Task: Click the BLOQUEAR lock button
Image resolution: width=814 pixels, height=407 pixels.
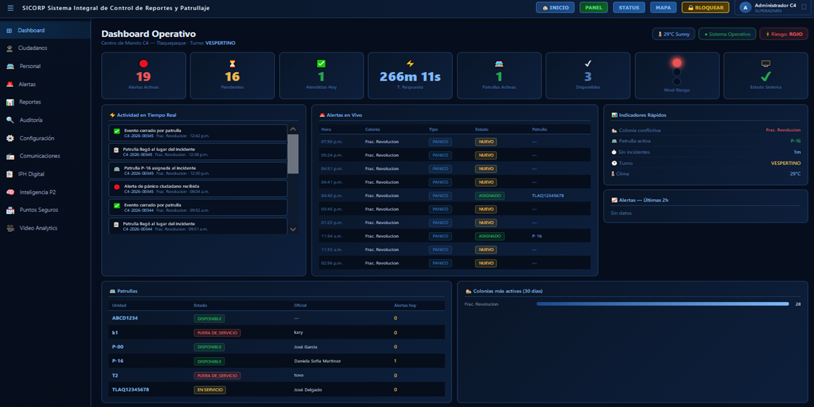Action: coord(705,7)
